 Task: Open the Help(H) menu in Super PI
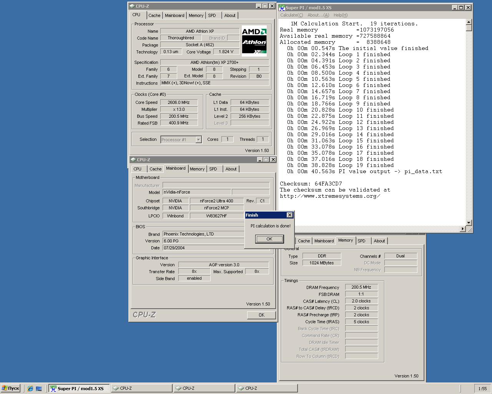[341, 15]
